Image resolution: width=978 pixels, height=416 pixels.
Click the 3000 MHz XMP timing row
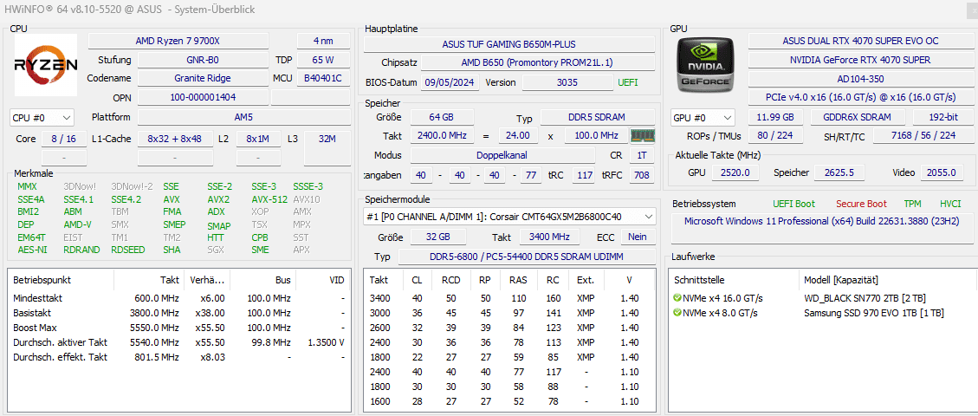[x=509, y=313]
